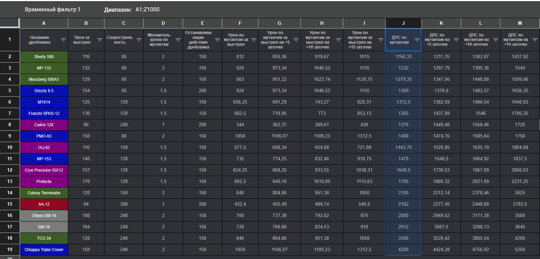Select cell with value 432,4
Screen dimensions: 540x259
[240, 204]
